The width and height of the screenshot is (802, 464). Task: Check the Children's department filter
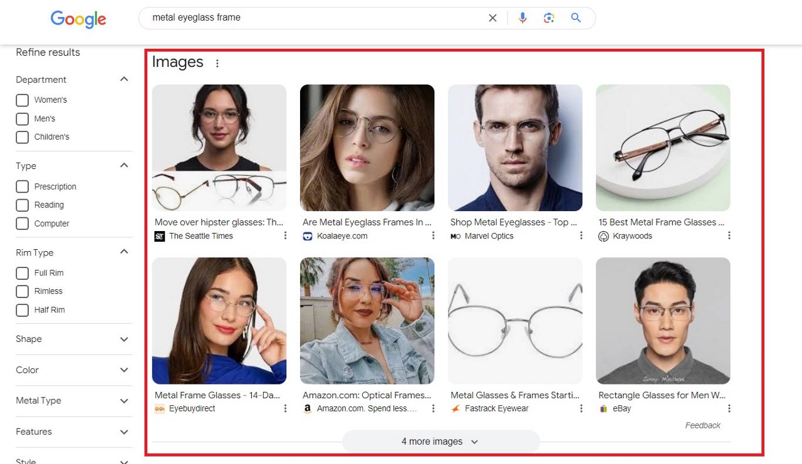pyautogui.click(x=23, y=137)
